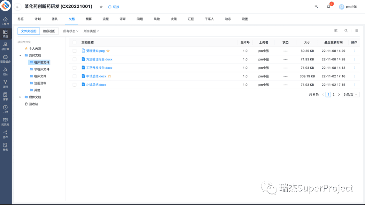Check the box for 受理通知.png
365x205 pixels.
[74, 51]
